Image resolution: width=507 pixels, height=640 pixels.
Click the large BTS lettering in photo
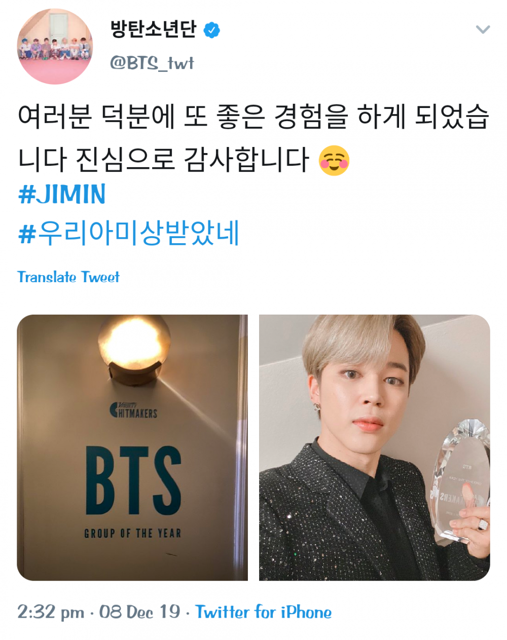[133, 480]
